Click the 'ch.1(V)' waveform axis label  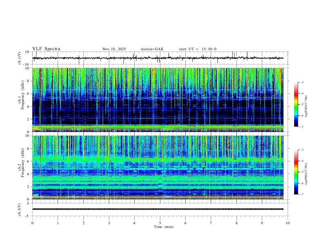[20, 58]
